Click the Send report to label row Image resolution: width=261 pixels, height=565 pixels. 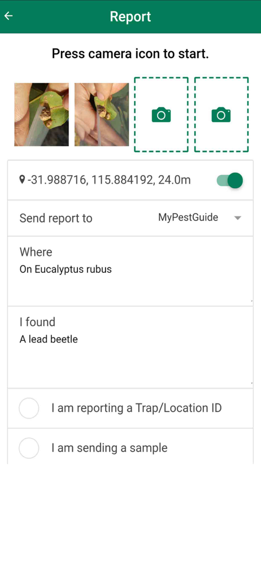(x=130, y=218)
